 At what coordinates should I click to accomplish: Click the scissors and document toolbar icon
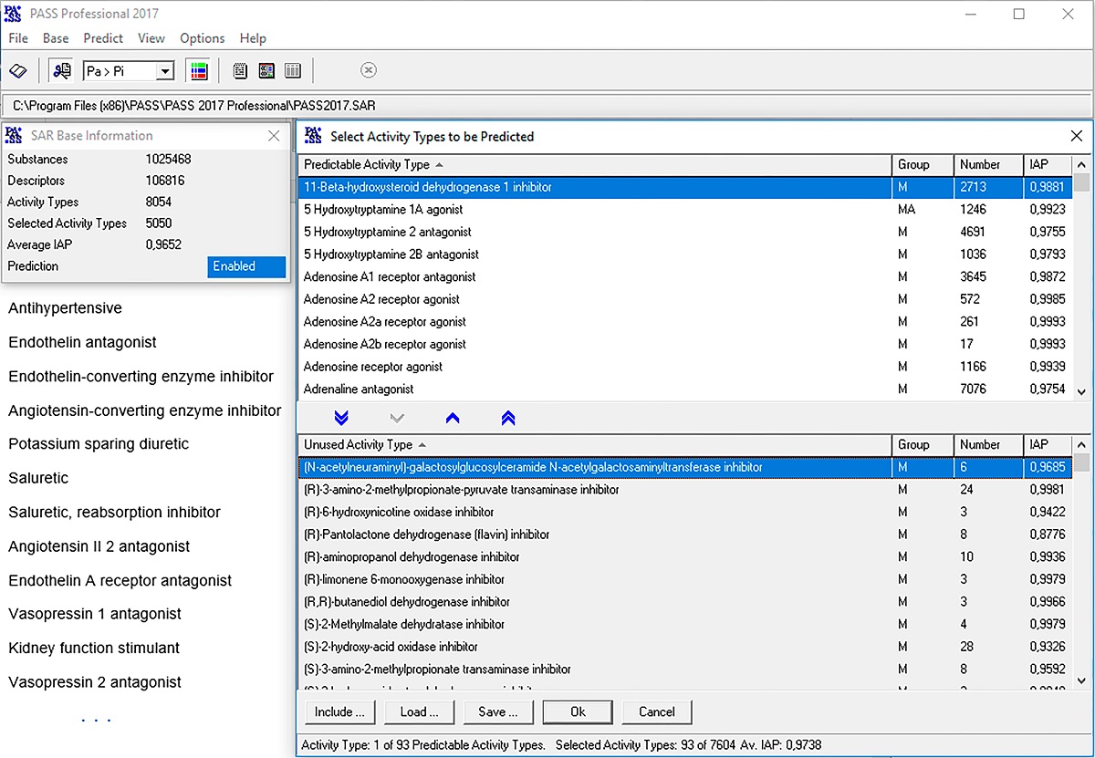point(62,70)
